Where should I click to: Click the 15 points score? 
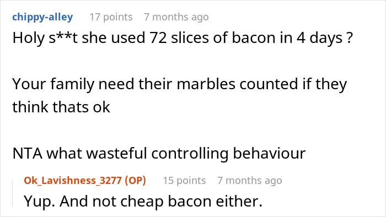[184, 181]
